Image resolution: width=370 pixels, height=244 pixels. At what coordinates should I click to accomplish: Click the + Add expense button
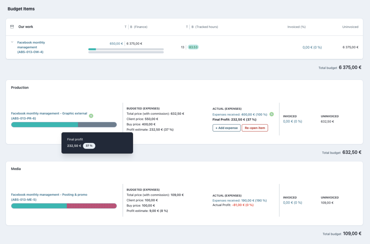pyautogui.click(x=227, y=128)
